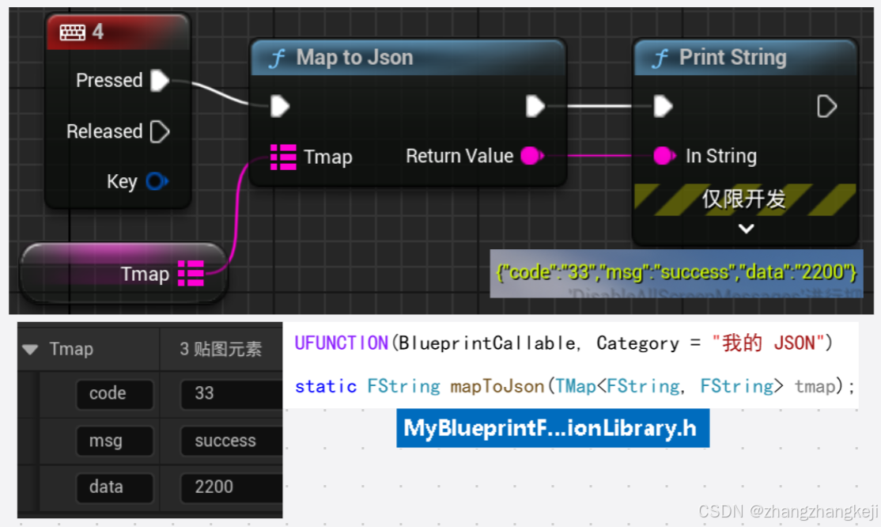This screenshot has height=527, width=881.
Task: Click the 仅限开发 development-only banner
Action: tap(744, 199)
